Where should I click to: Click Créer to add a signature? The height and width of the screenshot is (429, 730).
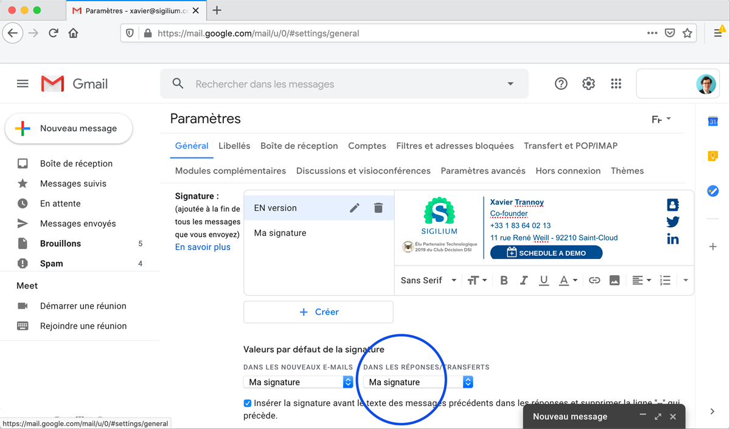[318, 312]
